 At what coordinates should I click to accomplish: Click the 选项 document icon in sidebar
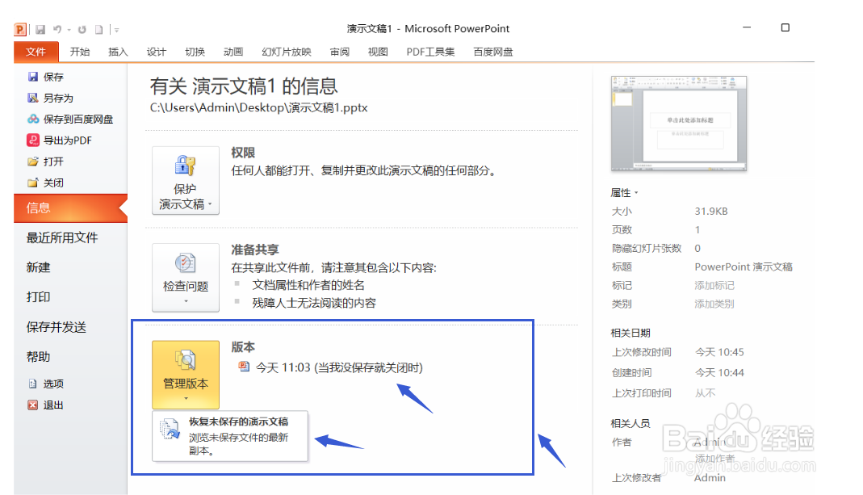click(x=33, y=384)
